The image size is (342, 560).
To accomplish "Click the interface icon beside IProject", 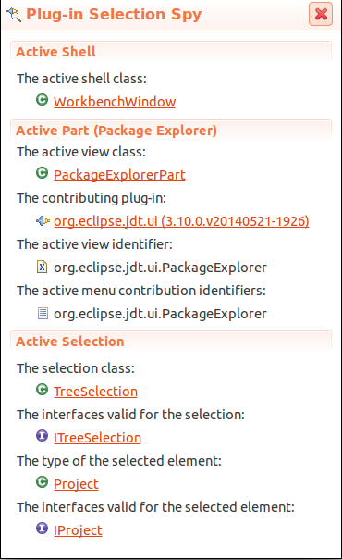I will pos(43,529).
